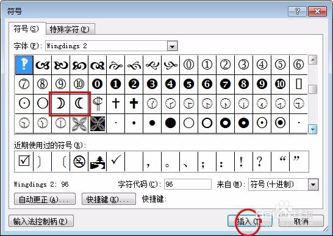Viewport: 333px width, 236px height.
Task: Click the white circled 6 symbol
Action: pyautogui.click(x=298, y=65)
